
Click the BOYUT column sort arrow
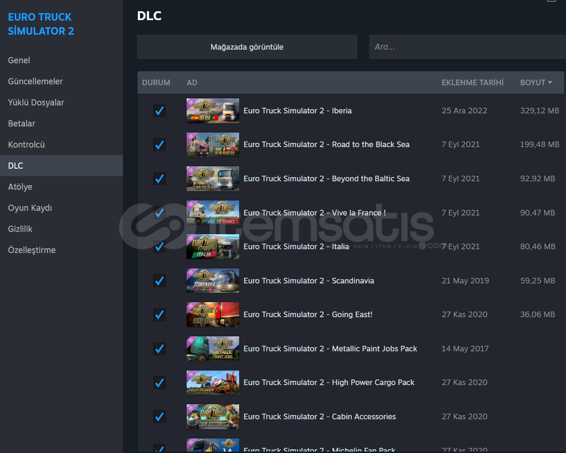click(x=550, y=82)
